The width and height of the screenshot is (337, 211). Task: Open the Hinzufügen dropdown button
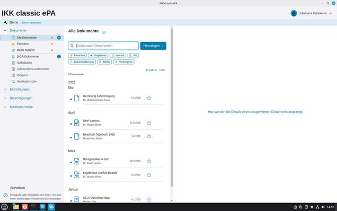coord(153,46)
